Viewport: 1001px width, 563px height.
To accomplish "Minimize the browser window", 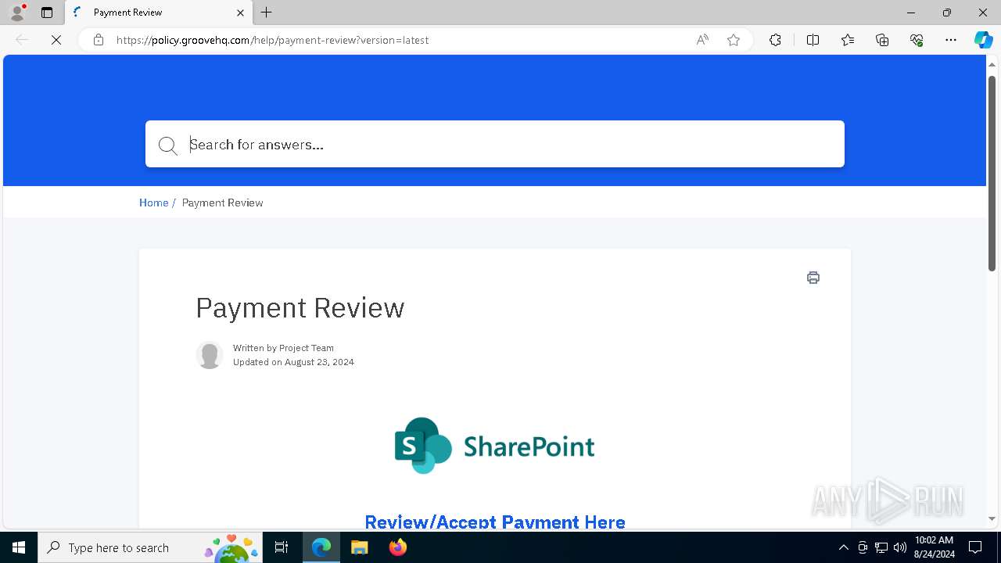I will [x=911, y=13].
